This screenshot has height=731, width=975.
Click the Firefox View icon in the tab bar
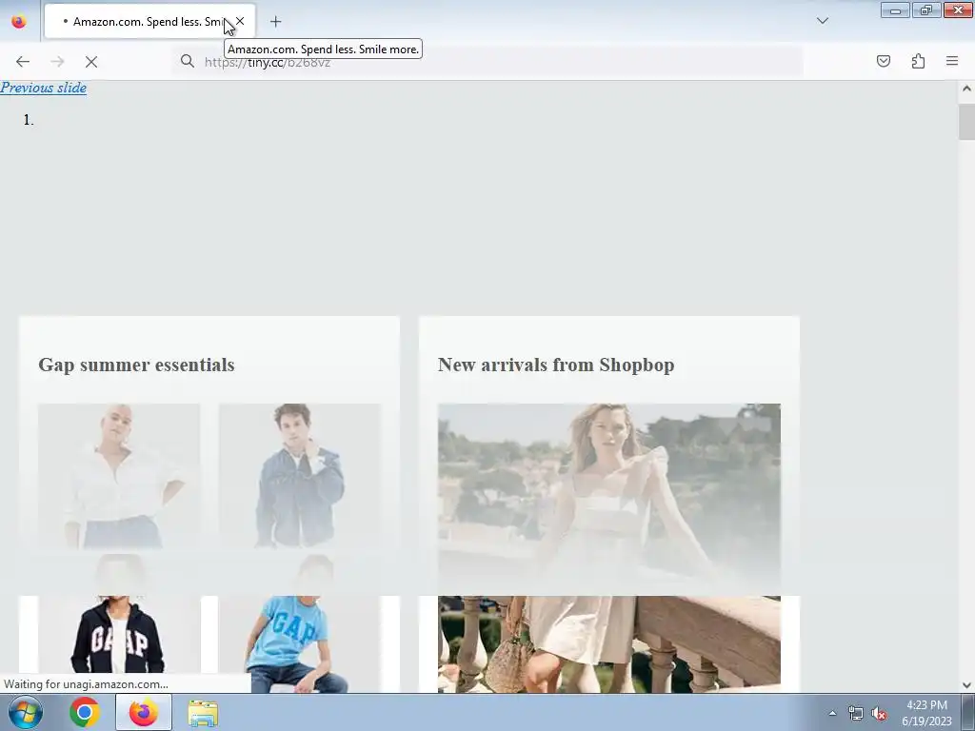click(19, 22)
